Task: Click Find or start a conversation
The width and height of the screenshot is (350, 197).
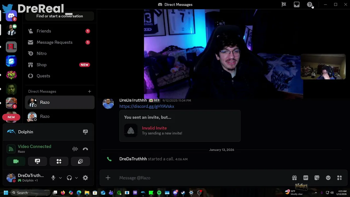Action: [x=60, y=16]
